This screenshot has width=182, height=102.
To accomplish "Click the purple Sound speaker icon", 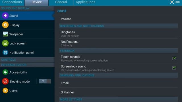I will (5, 16).
